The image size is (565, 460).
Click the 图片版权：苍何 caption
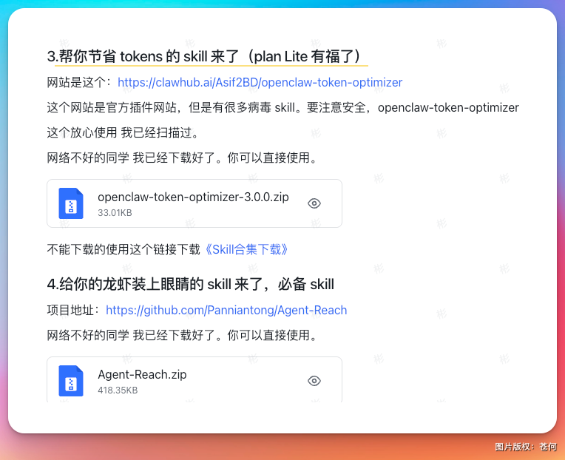click(x=525, y=447)
